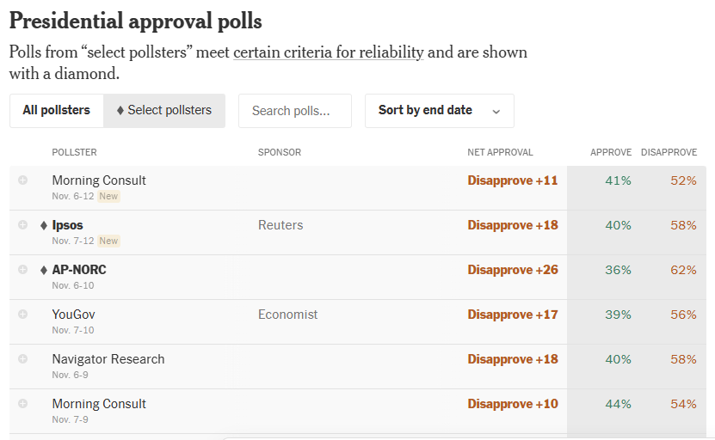Switch to Select pollsters filter
This screenshot has width=715, height=440.
(163, 110)
